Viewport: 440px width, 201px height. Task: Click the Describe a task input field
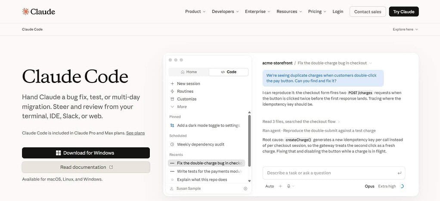(334, 173)
